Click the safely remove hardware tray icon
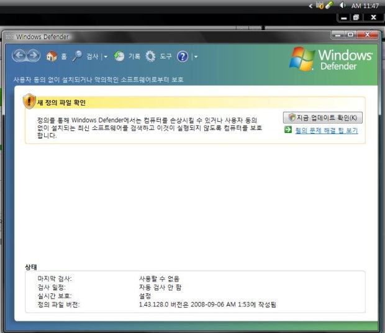This screenshot has height=333, width=385. coord(329,5)
